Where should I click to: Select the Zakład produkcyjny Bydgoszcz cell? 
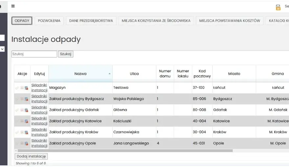(x=80, y=99)
